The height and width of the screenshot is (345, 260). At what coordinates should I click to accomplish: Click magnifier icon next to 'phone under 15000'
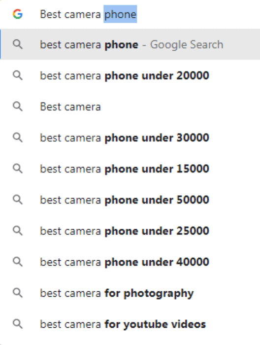point(18,169)
